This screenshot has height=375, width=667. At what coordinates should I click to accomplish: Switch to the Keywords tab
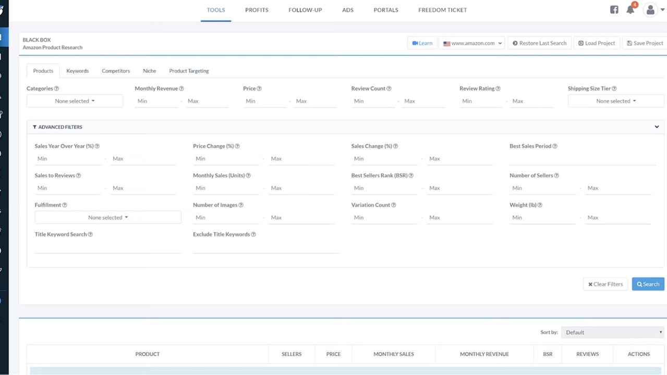click(77, 71)
